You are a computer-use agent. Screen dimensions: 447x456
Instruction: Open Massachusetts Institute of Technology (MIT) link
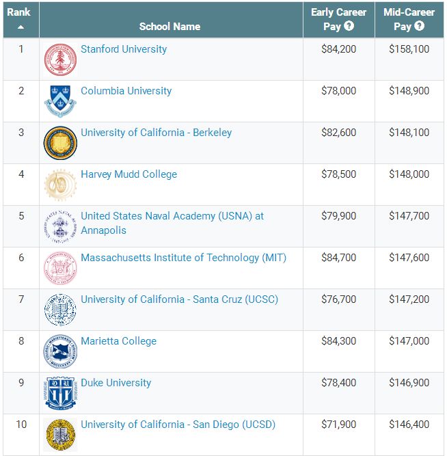tap(183, 258)
